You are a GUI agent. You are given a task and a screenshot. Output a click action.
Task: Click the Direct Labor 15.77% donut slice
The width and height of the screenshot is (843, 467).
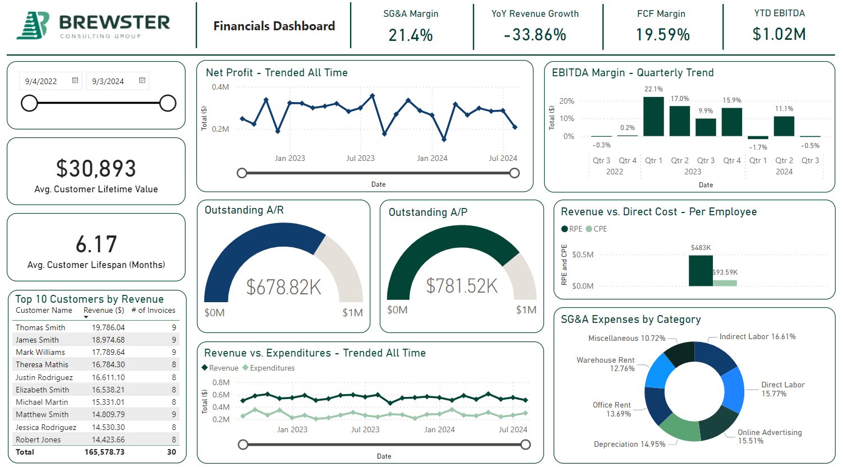coord(733,390)
